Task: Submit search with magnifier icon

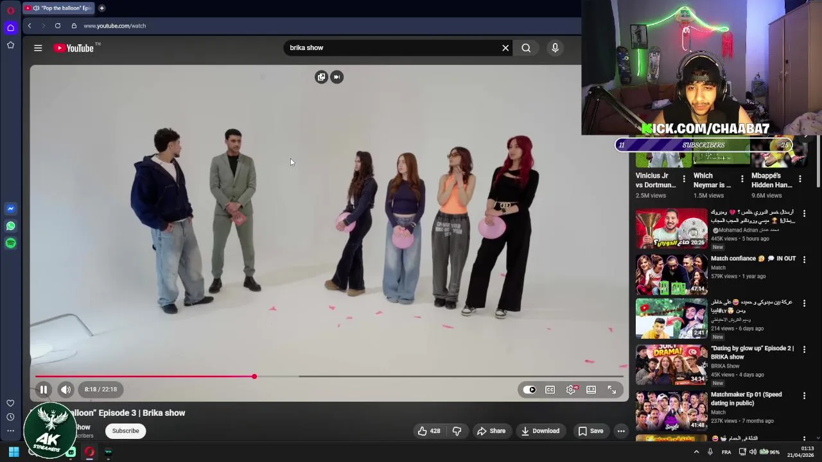Action: [526, 47]
